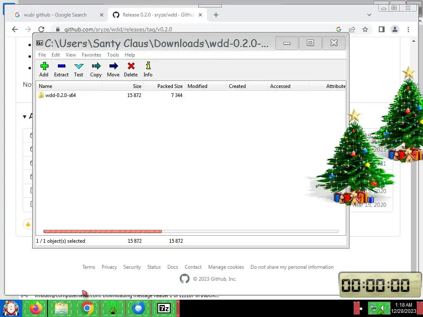Click the thumbs up reaction on GitHub page
Viewport: 423px width, 317px height.
pos(28,224)
